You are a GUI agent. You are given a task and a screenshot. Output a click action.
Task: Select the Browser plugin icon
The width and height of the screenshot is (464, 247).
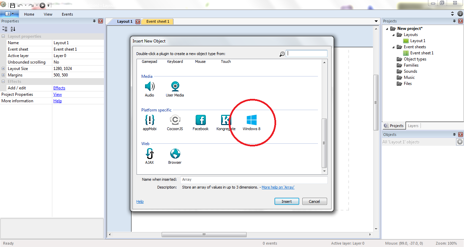click(x=175, y=154)
